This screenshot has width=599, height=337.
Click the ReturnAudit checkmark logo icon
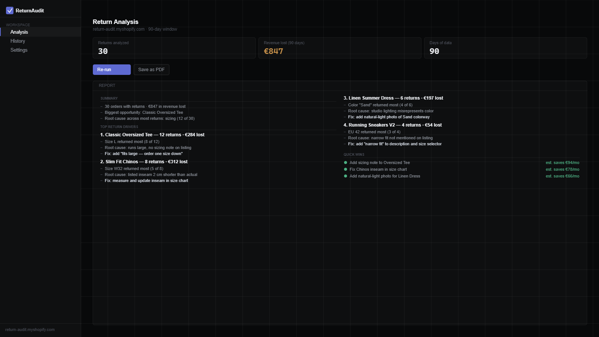10,10
